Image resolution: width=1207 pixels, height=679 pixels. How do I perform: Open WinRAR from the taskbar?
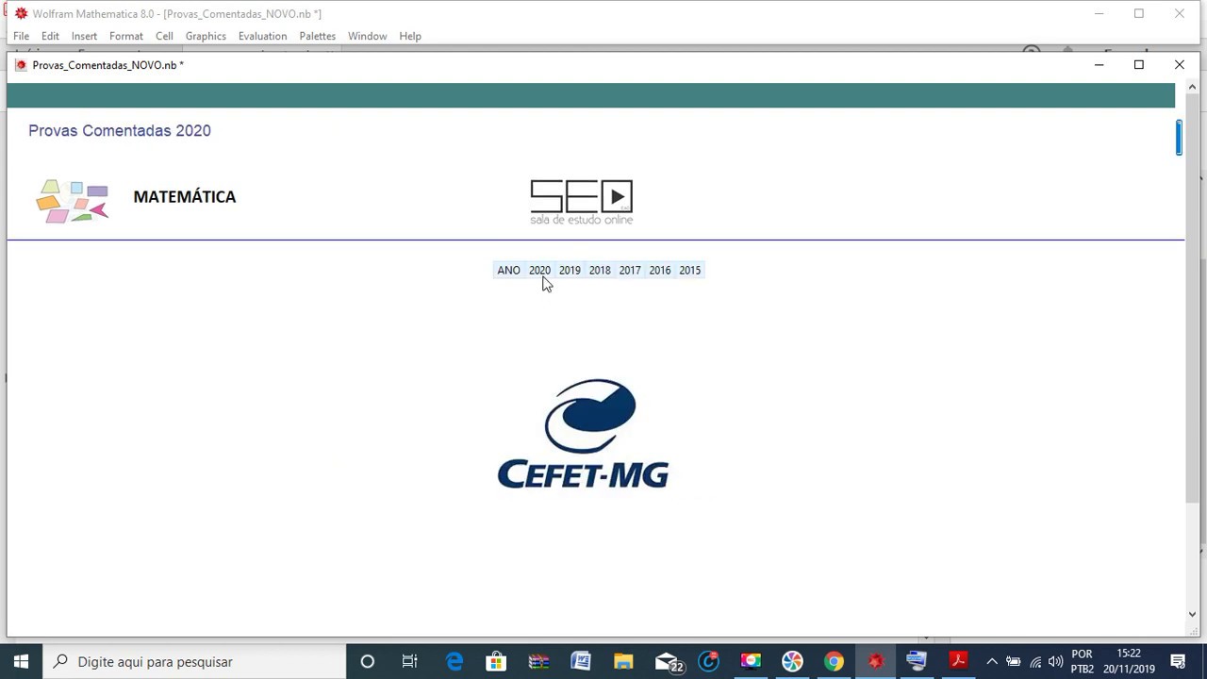538,661
